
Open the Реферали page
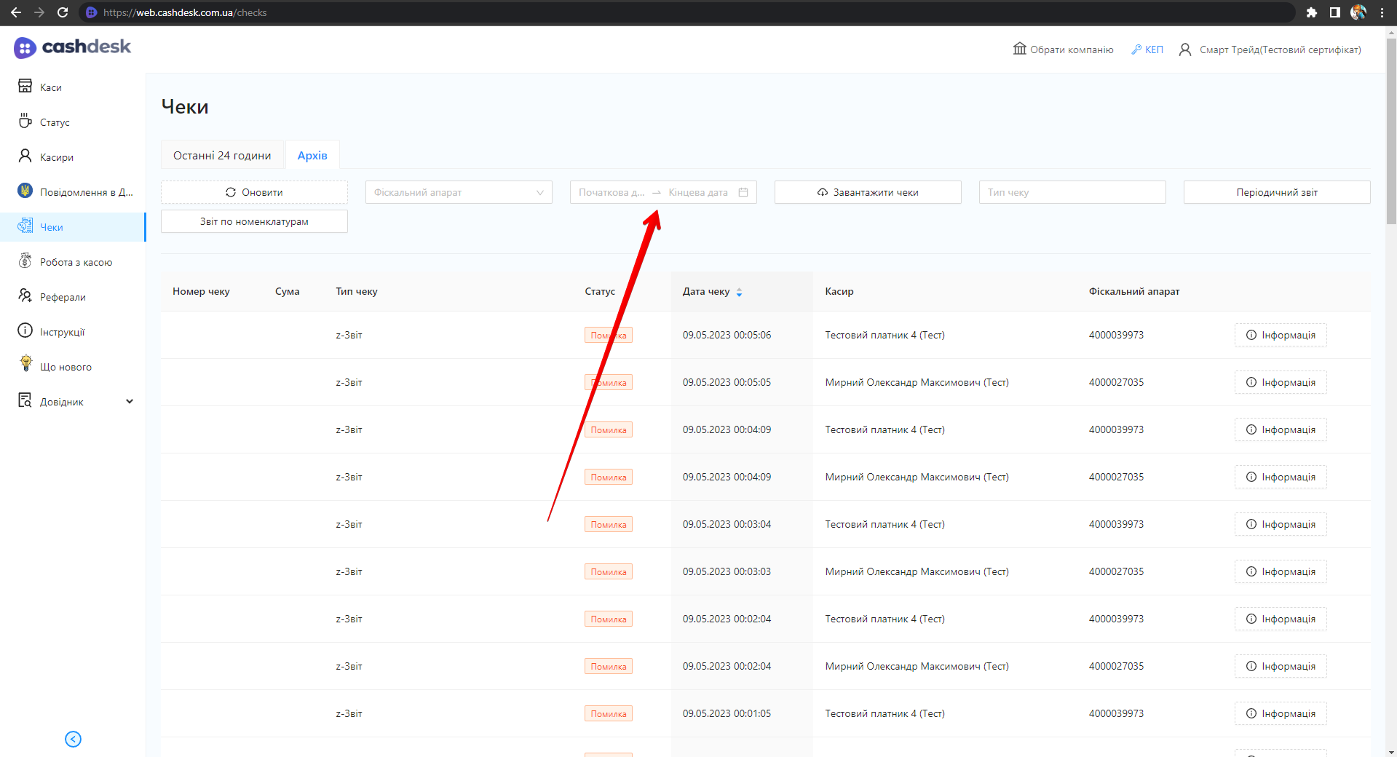click(x=63, y=297)
